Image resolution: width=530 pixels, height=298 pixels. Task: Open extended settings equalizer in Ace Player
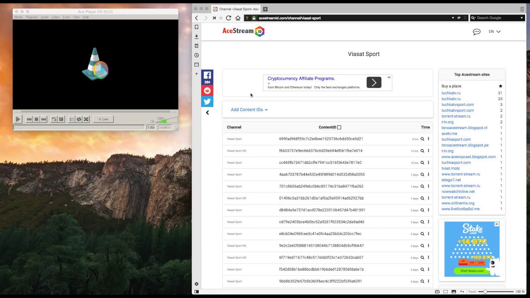pos(61,119)
